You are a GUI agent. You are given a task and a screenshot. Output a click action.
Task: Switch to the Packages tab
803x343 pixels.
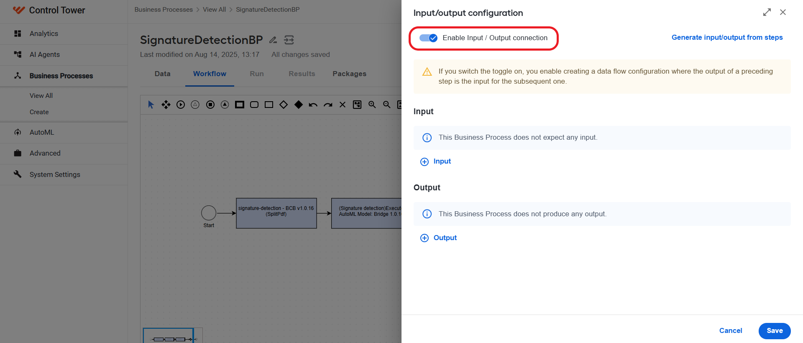coord(349,74)
